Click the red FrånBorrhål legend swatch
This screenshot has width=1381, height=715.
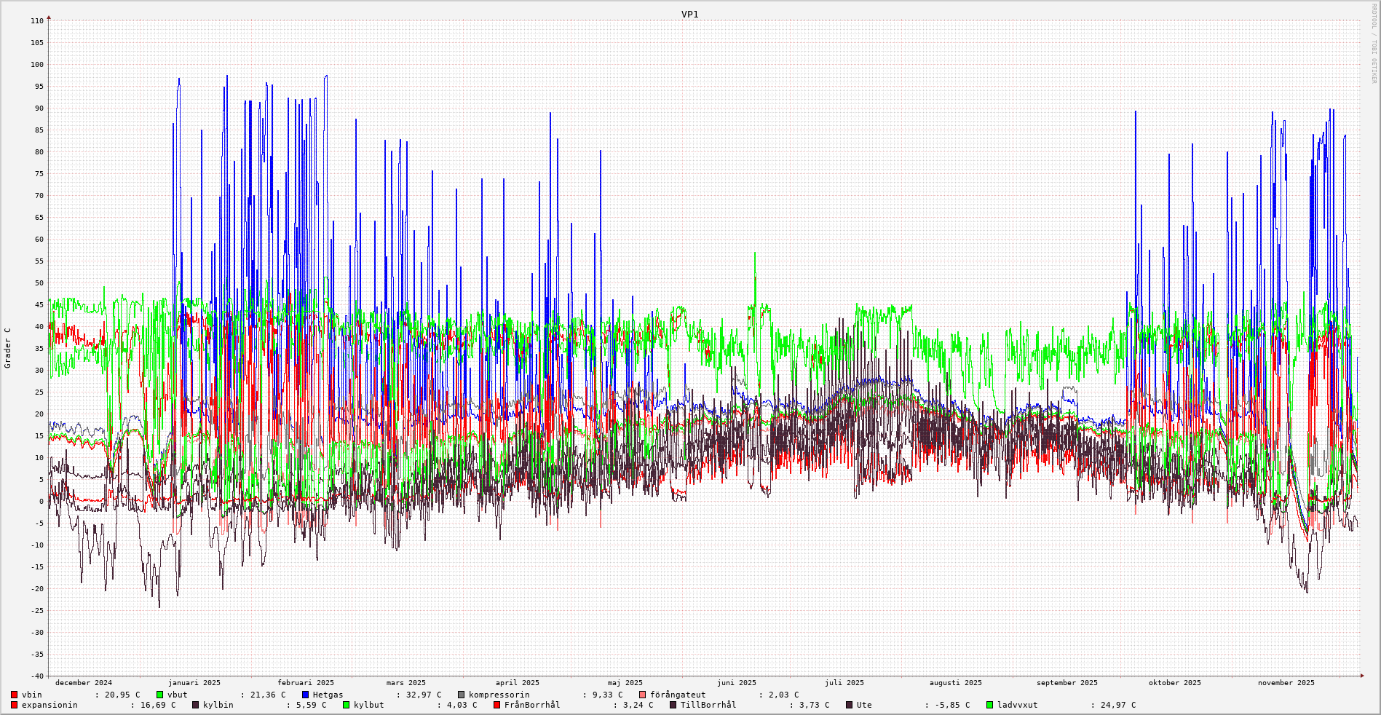[496, 705]
